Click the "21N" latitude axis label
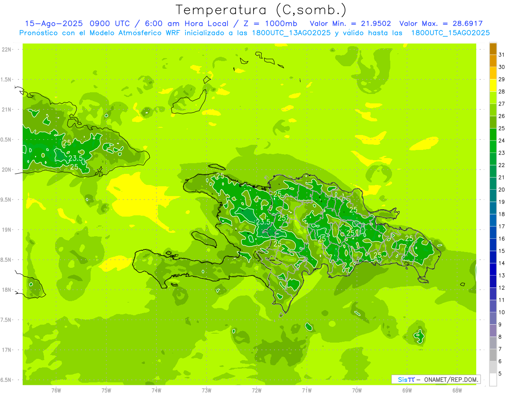Screen dimensions: 513x396 [x=7, y=109]
